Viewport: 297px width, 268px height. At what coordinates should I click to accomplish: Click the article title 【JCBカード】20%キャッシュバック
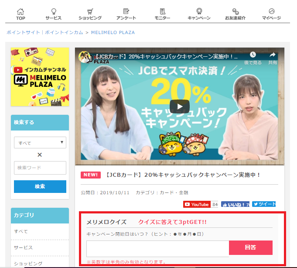182,175
